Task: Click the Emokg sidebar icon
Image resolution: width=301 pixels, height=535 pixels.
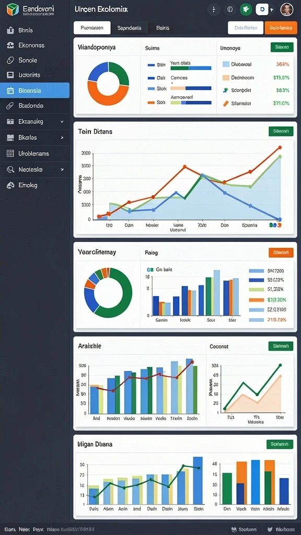Action: (10, 185)
